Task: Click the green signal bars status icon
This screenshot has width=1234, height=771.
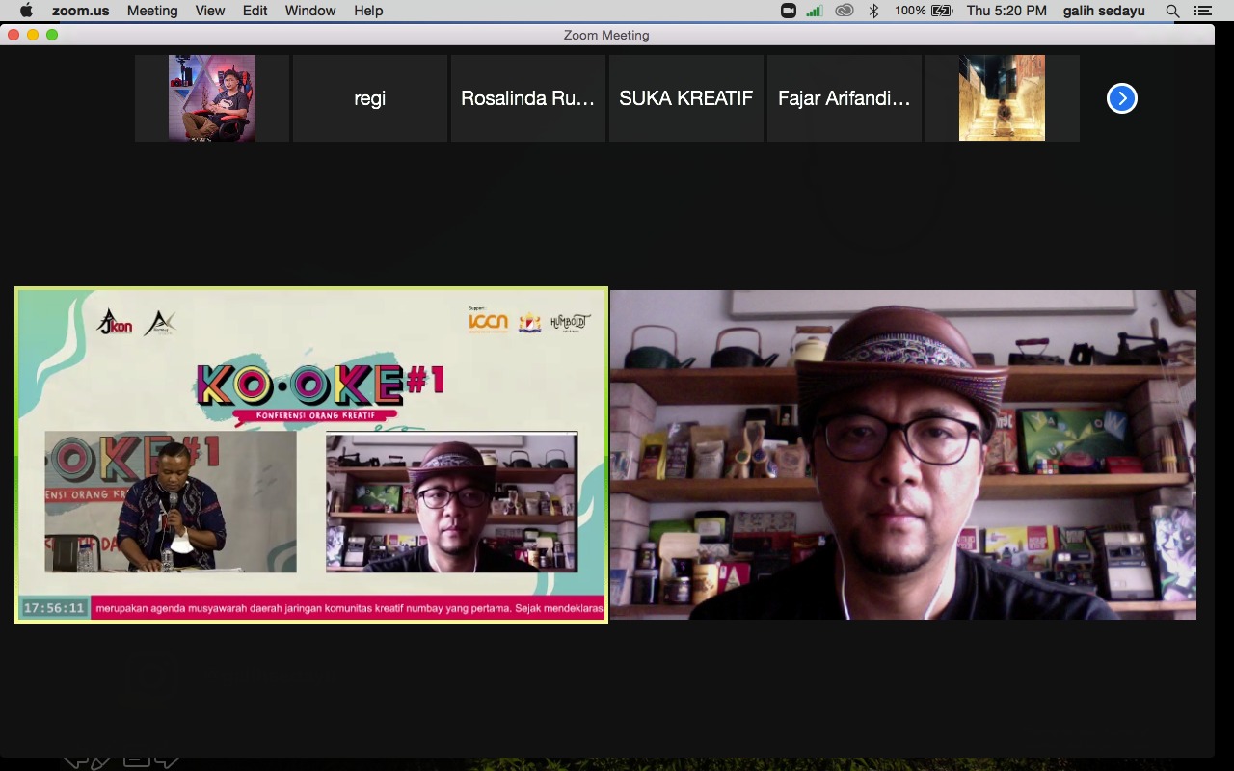Action: point(815,11)
